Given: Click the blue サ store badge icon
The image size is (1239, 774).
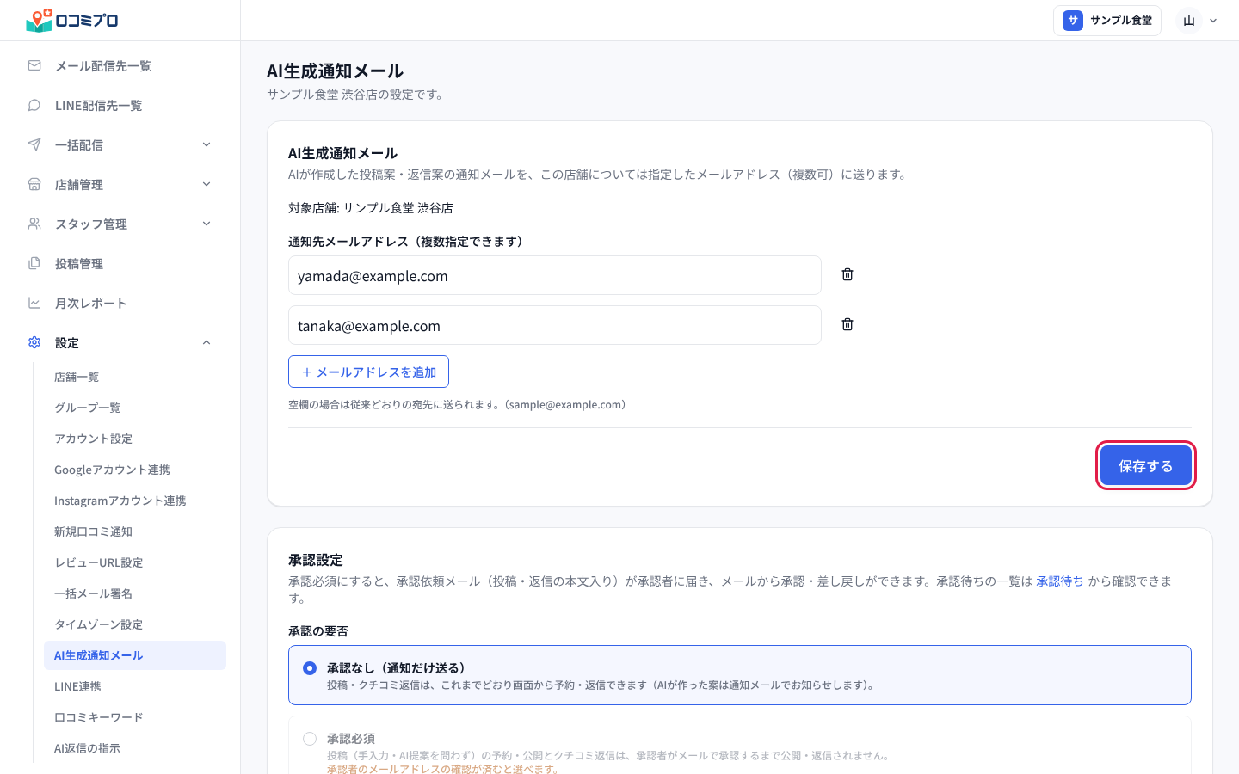Looking at the screenshot, I should [x=1073, y=21].
